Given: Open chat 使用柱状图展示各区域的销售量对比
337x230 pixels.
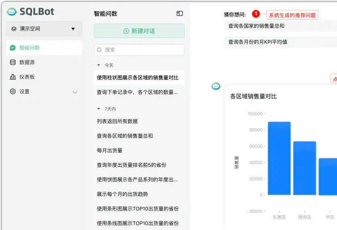Looking at the screenshot, I should 139,78.
